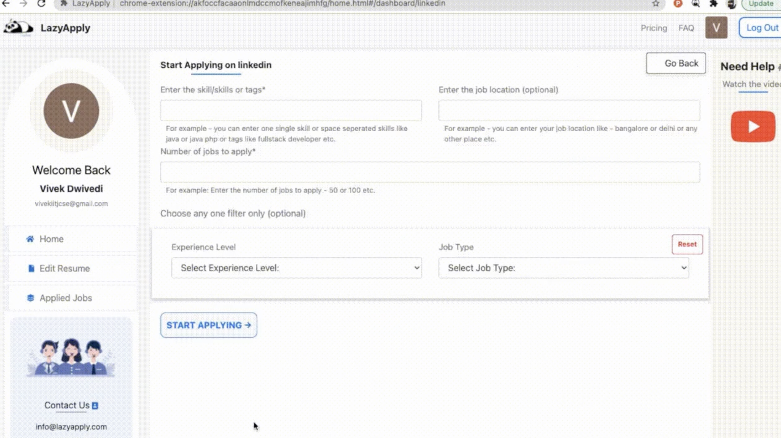This screenshot has width=781, height=438.
Task: Click the Start Applying on linkedin heading
Action: [216, 65]
